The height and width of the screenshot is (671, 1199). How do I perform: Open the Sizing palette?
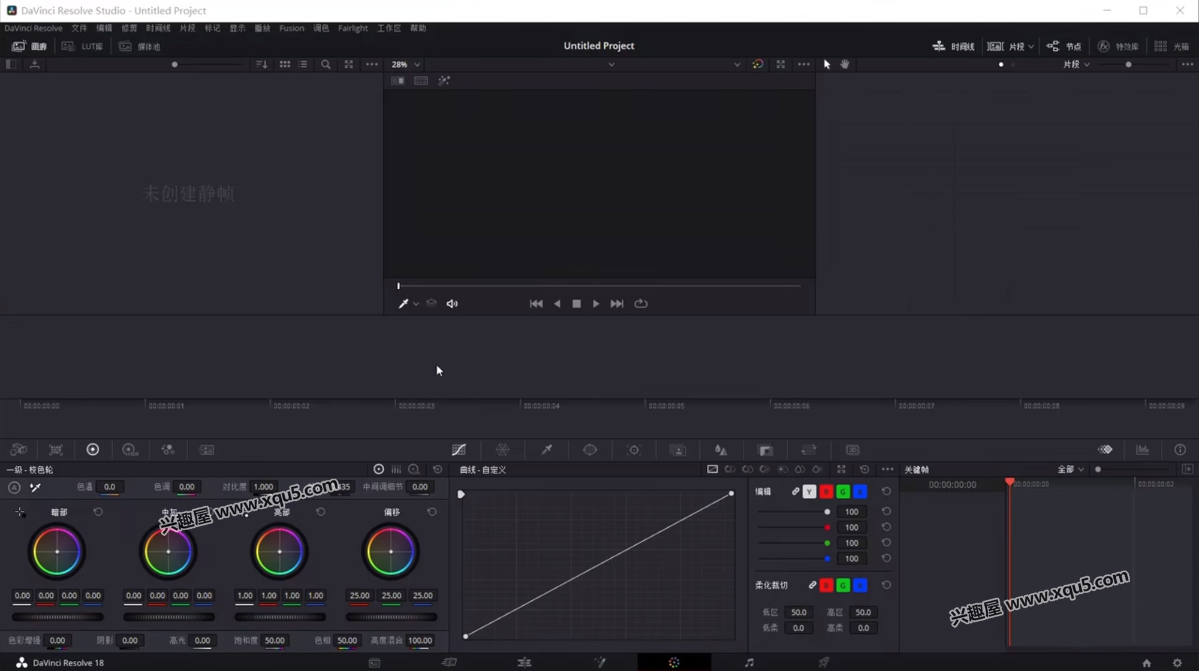point(809,449)
